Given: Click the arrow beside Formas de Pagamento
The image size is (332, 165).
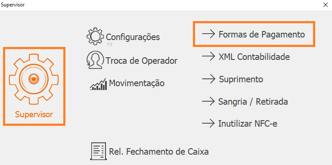Looking at the screenshot, I should tap(208, 34).
